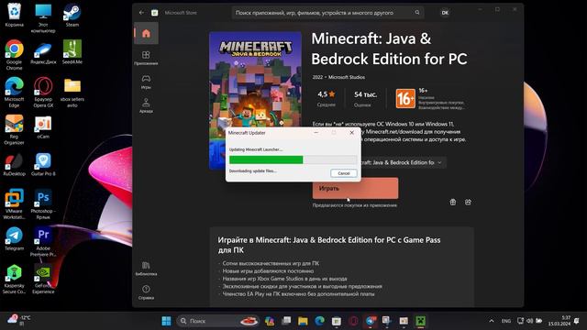Select the oCam desktop shortcut
The width and height of the screenshot is (587, 330).
click(x=43, y=127)
